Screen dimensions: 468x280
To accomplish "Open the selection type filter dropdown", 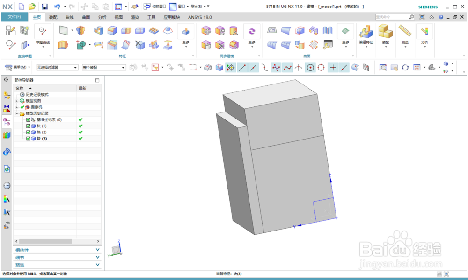I will tap(57, 68).
